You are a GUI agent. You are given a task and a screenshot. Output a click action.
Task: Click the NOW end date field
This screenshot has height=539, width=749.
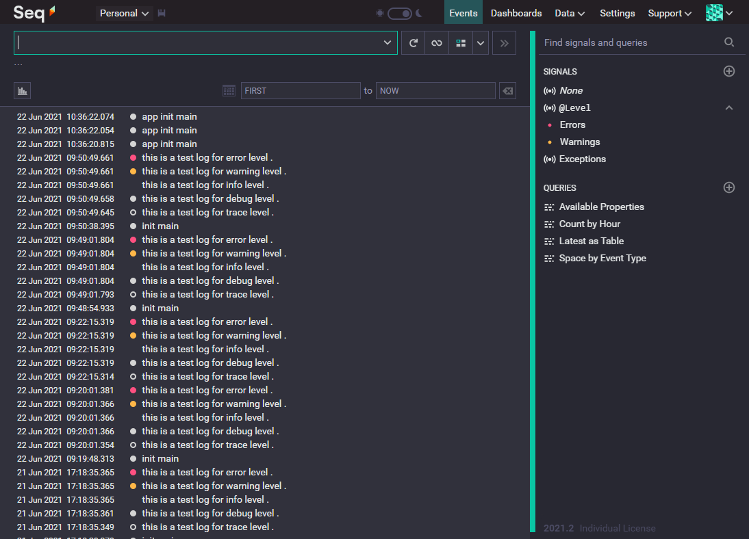[x=435, y=91]
